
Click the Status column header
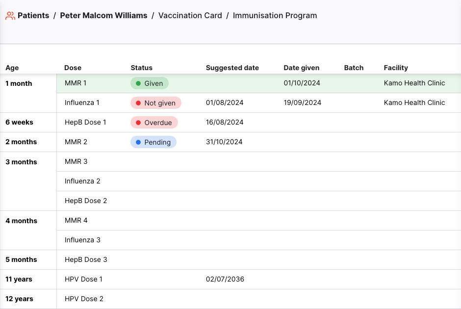[x=141, y=68]
